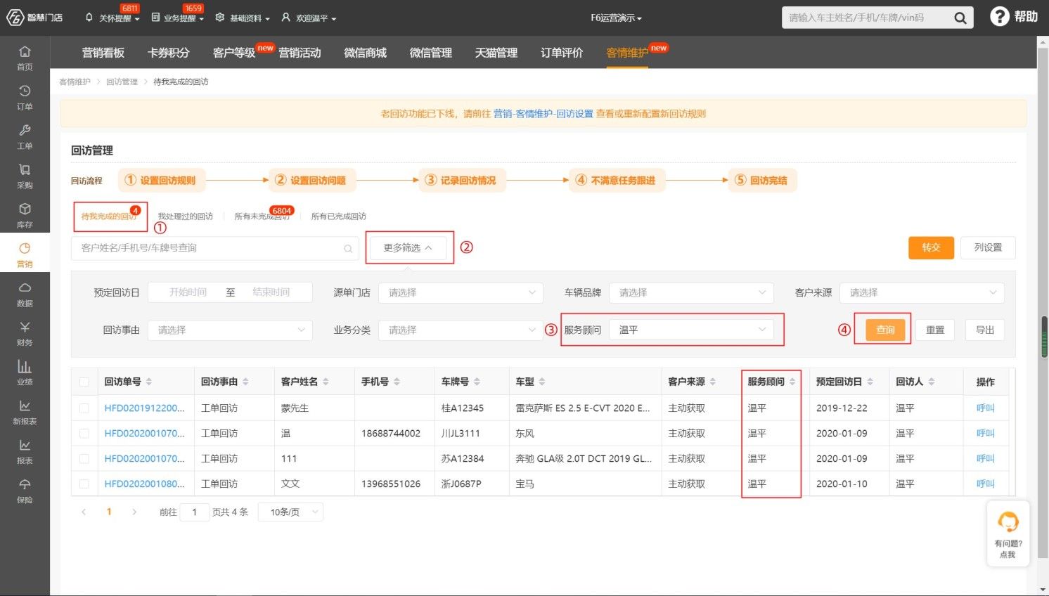Expand the 回访事由 select box
Viewport: 1049px width, 596px height.
230,330
